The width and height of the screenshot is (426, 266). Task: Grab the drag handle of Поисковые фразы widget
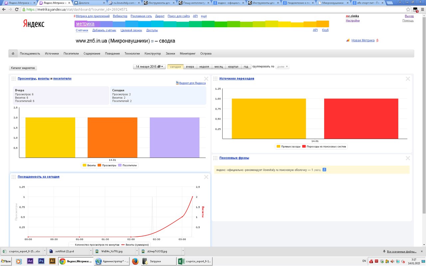[215, 158]
